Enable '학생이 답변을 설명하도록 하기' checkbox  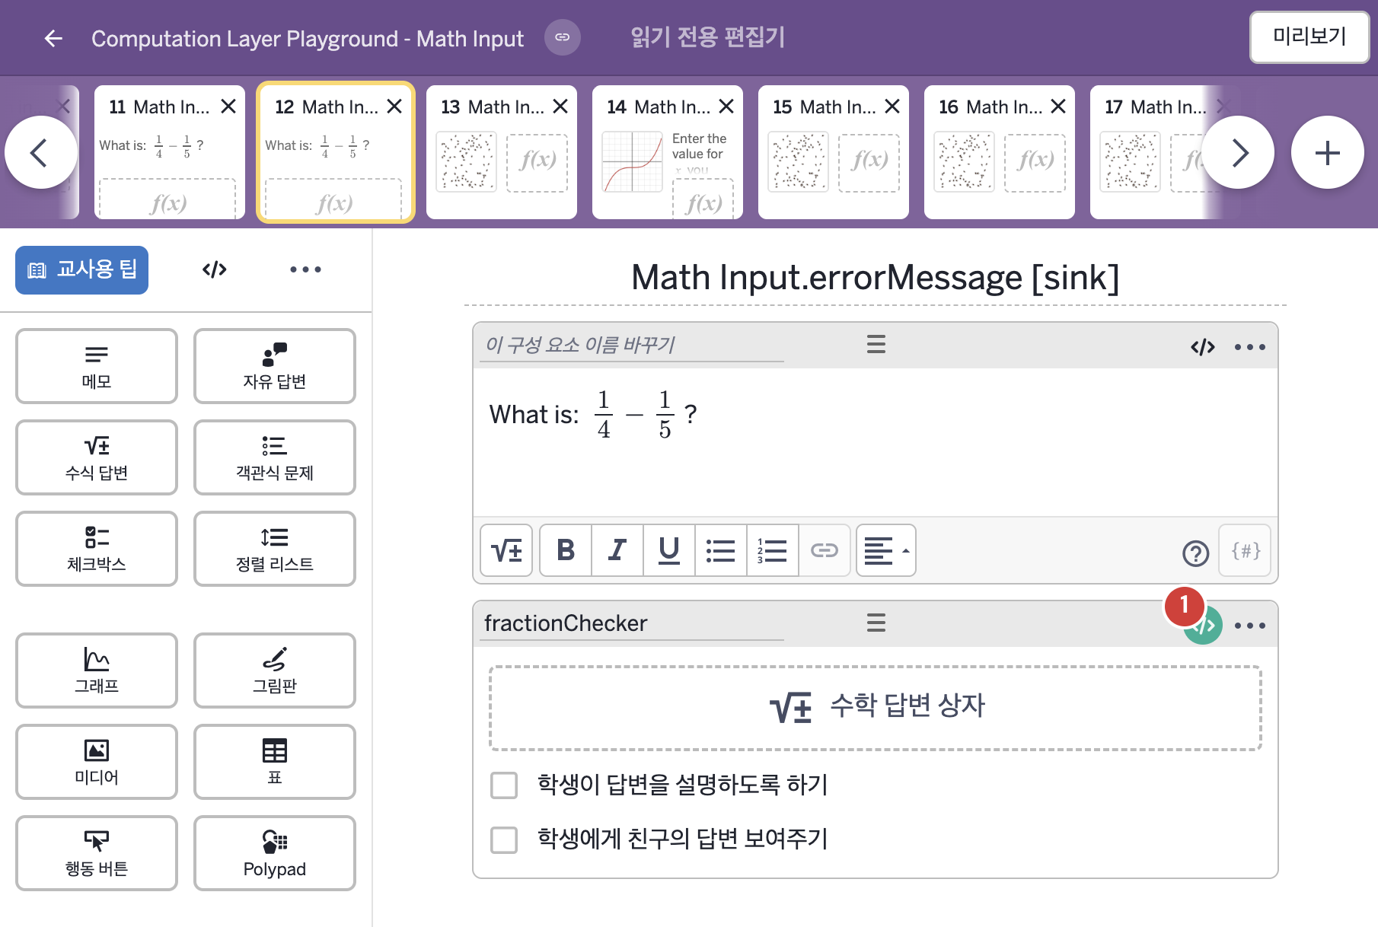[504, 785]
